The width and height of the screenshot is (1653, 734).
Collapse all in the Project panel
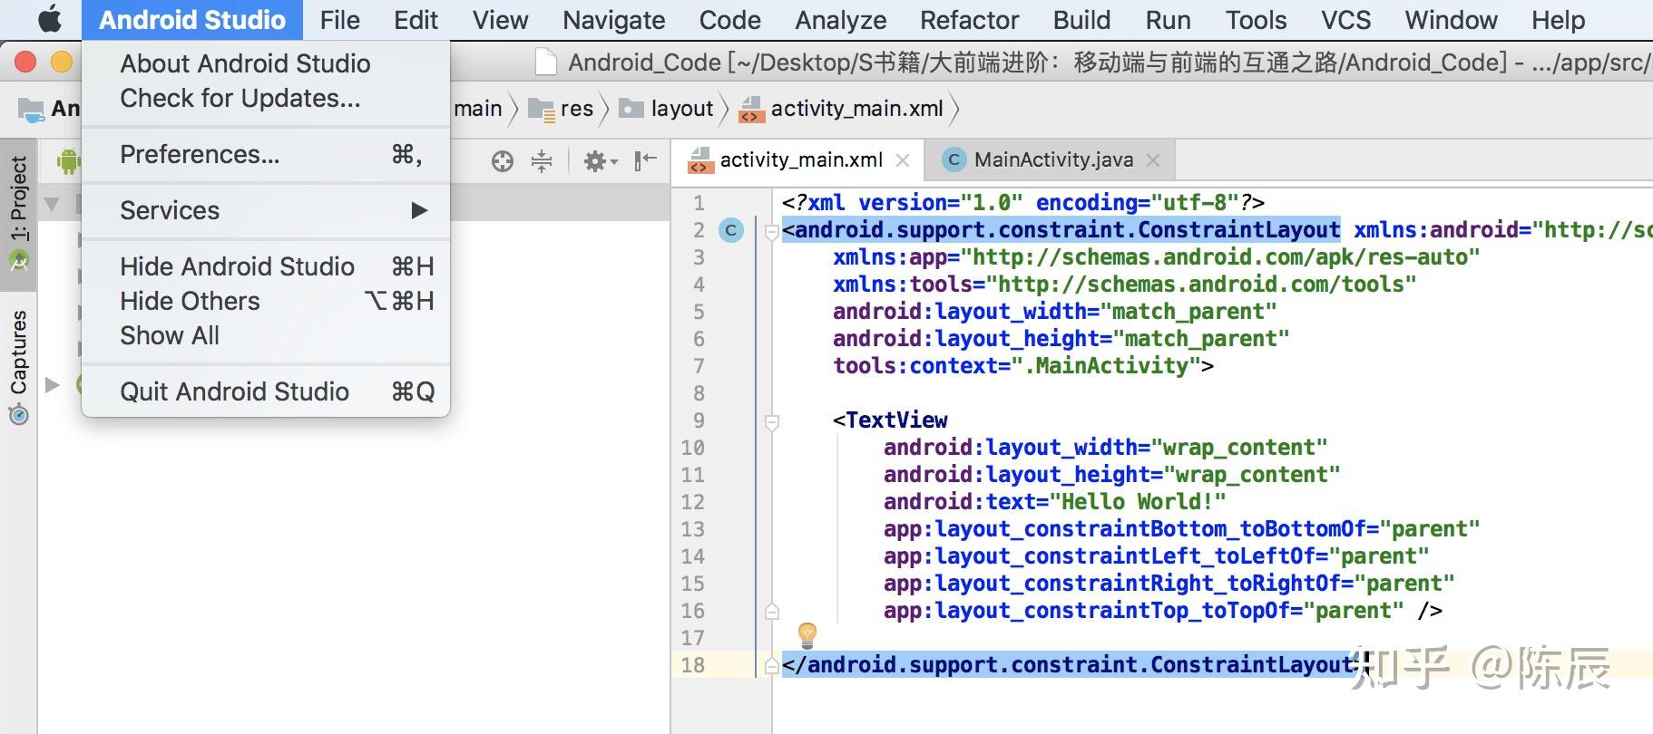(542, 161)
